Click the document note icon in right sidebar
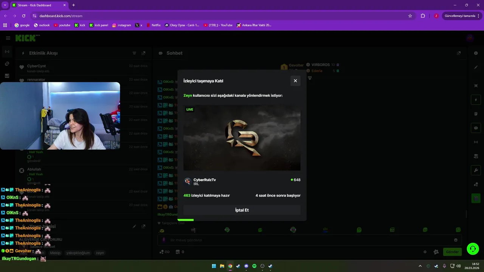484x272 pixels. coord(476,114)
